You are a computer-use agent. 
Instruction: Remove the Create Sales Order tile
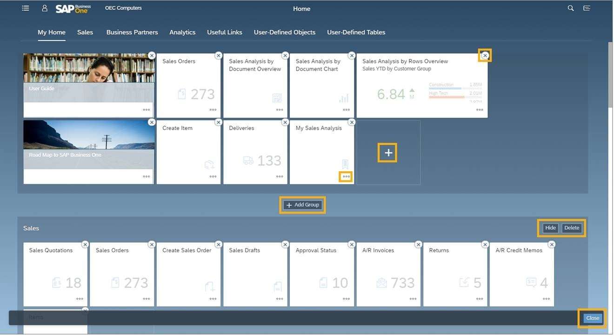219,245
